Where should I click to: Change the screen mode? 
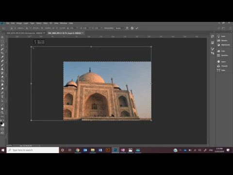(2, 133)
